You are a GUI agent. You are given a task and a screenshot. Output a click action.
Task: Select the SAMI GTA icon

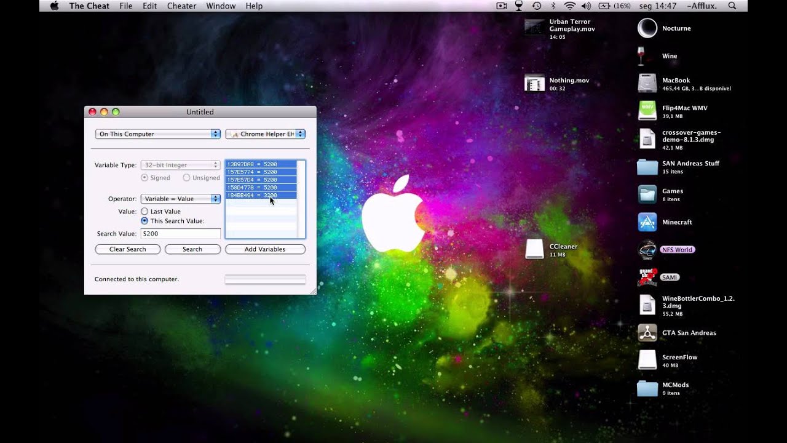pos(647,277)
